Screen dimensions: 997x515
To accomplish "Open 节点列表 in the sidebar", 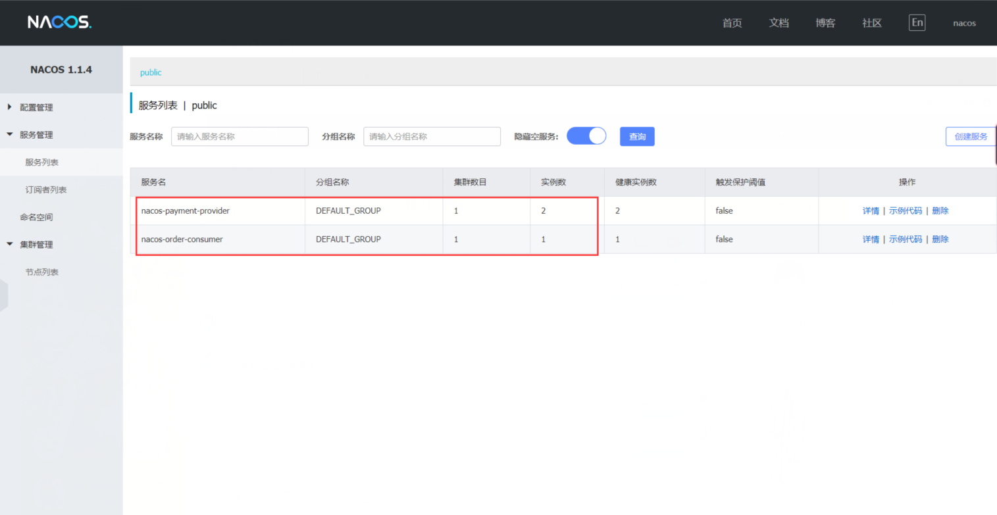I will point(42,272).
